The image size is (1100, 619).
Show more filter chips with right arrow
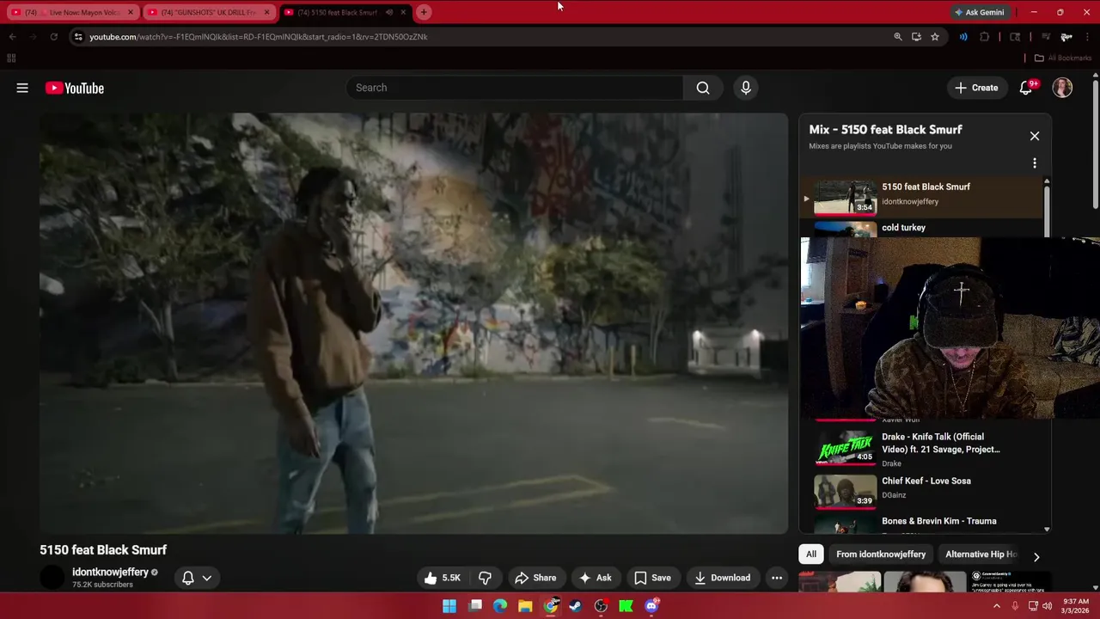click(x=1036, y=556)
